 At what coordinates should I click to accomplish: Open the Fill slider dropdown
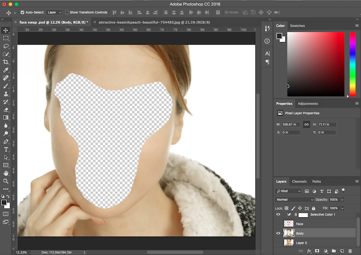pyautogui.click(x=342, y=208)
